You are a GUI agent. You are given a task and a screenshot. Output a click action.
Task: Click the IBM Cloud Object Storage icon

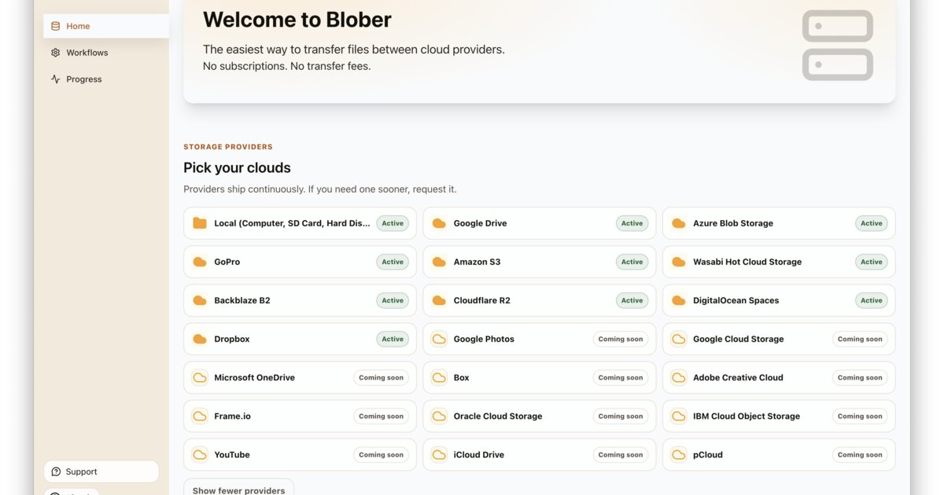click(x=678, y=416)
